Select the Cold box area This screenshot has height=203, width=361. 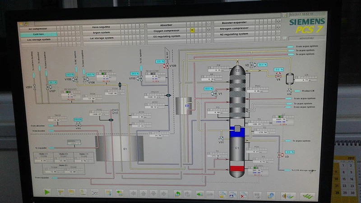tap(38, 34)
